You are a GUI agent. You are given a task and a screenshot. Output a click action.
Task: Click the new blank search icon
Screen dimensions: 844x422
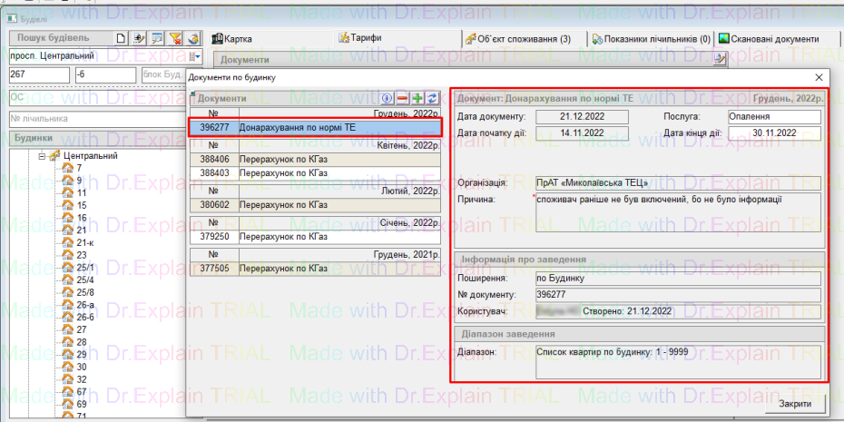click(121, 38)
